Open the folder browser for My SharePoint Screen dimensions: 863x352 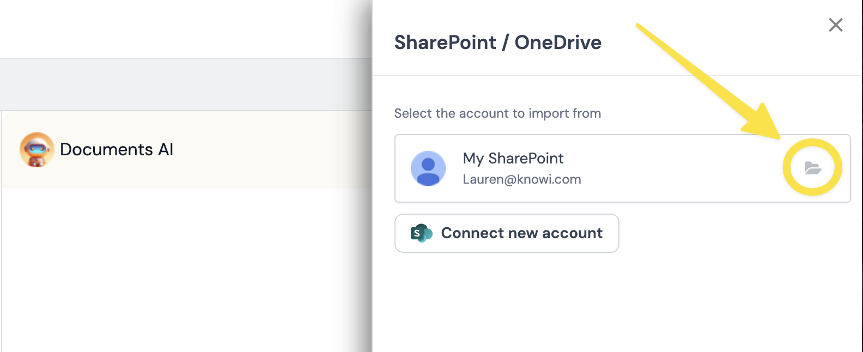[x=812, y=168]
